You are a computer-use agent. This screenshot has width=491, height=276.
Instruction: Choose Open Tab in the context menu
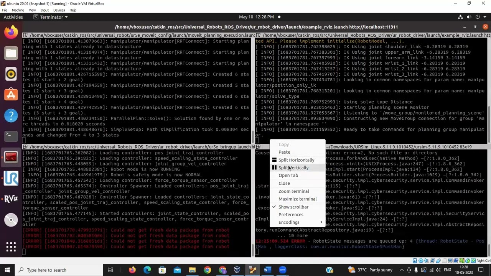[x=297, y=176]
